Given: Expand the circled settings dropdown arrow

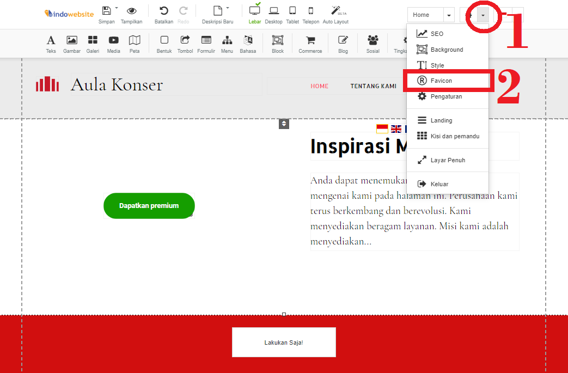Looking at the screenshot, I should 483,16.
